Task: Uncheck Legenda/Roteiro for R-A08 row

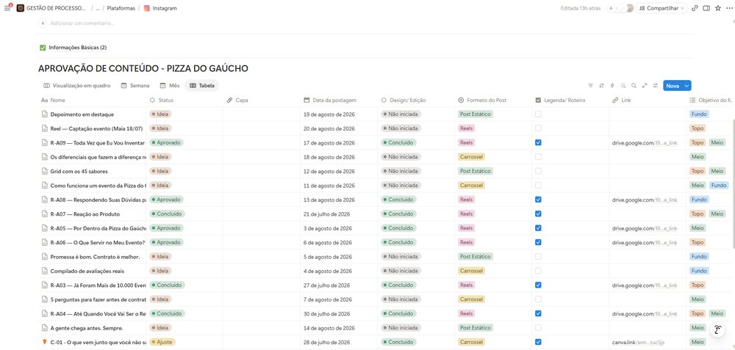Action: pos(538,200)
